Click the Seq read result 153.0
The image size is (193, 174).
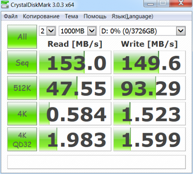[x=75, y=62]
